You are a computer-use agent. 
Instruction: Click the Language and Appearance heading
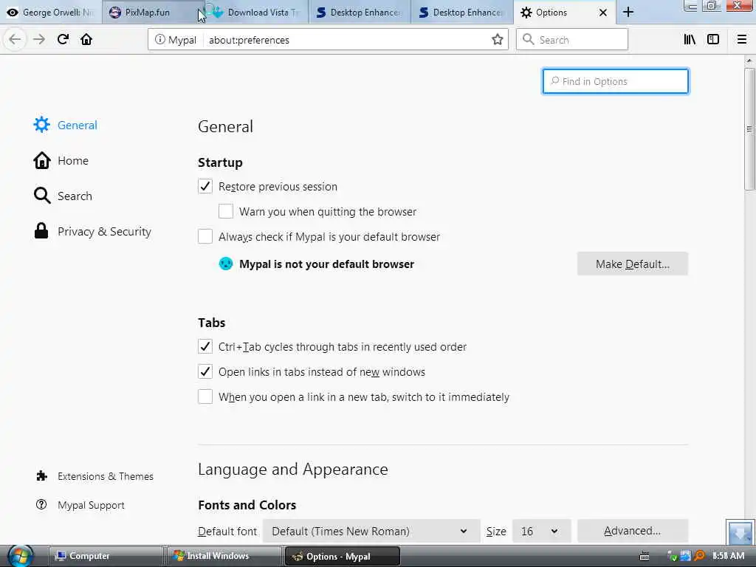[x=292, y=469]
